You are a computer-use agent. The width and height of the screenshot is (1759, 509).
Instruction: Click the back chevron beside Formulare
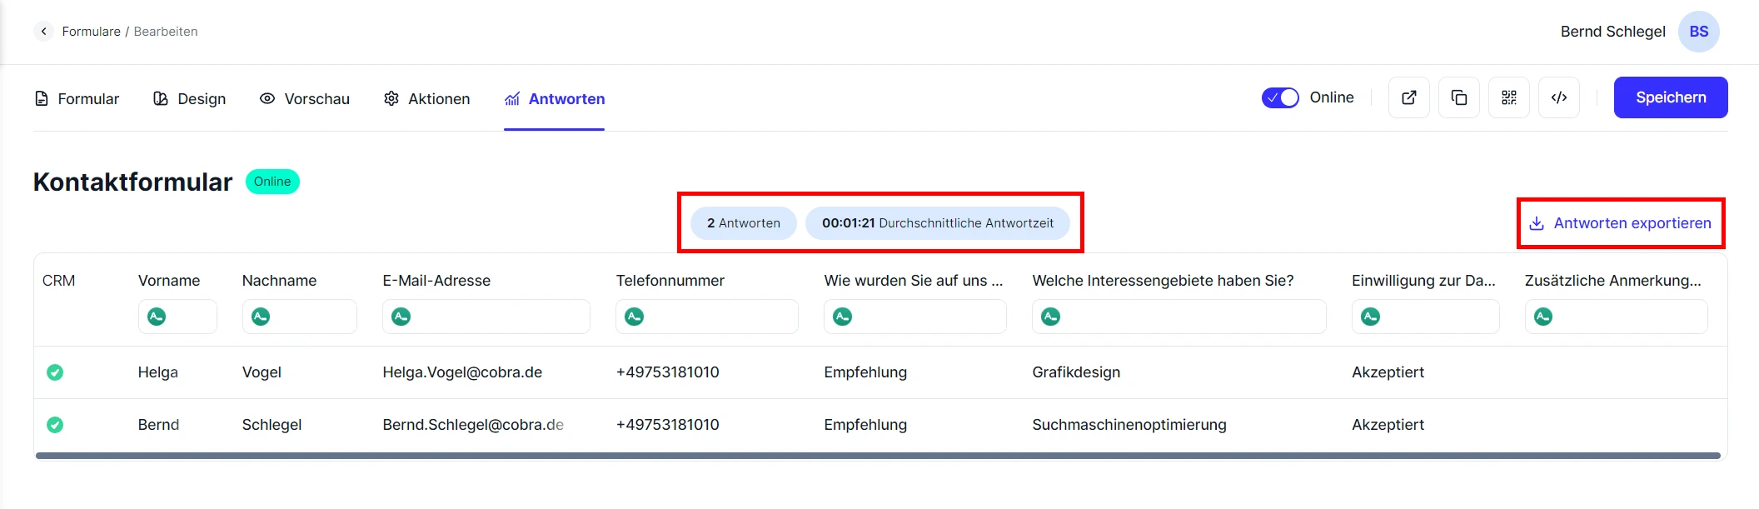(43, 32)
